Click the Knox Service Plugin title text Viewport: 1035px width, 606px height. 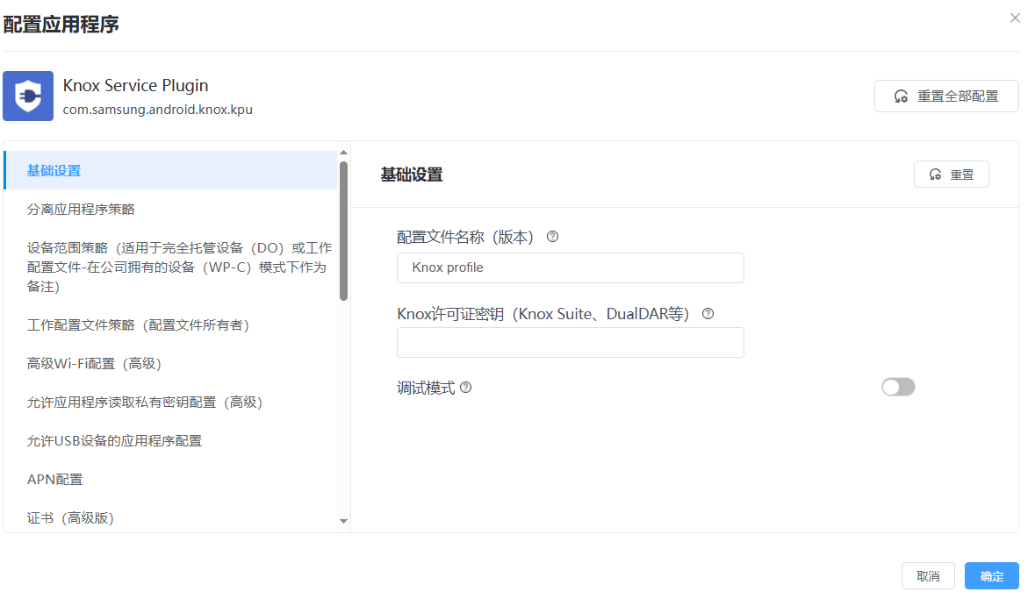pos(135,86)
